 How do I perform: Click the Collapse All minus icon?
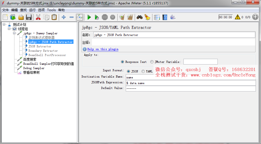coord(72,17)
